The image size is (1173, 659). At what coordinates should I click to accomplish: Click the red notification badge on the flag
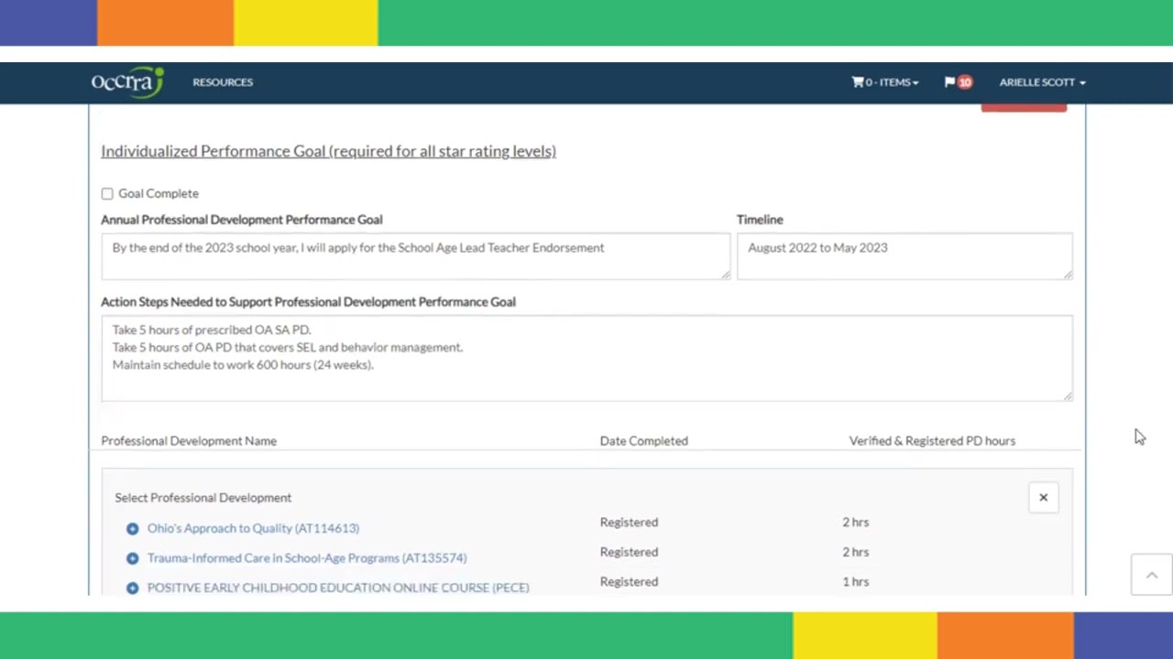click(965, 81)
